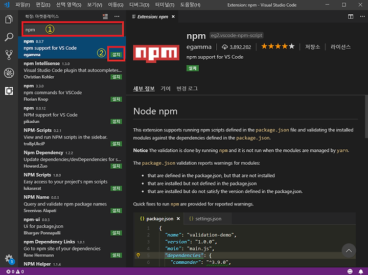
Task: Click eg2.vscode-npm-script identifier badge
Action: coord(236,35)
